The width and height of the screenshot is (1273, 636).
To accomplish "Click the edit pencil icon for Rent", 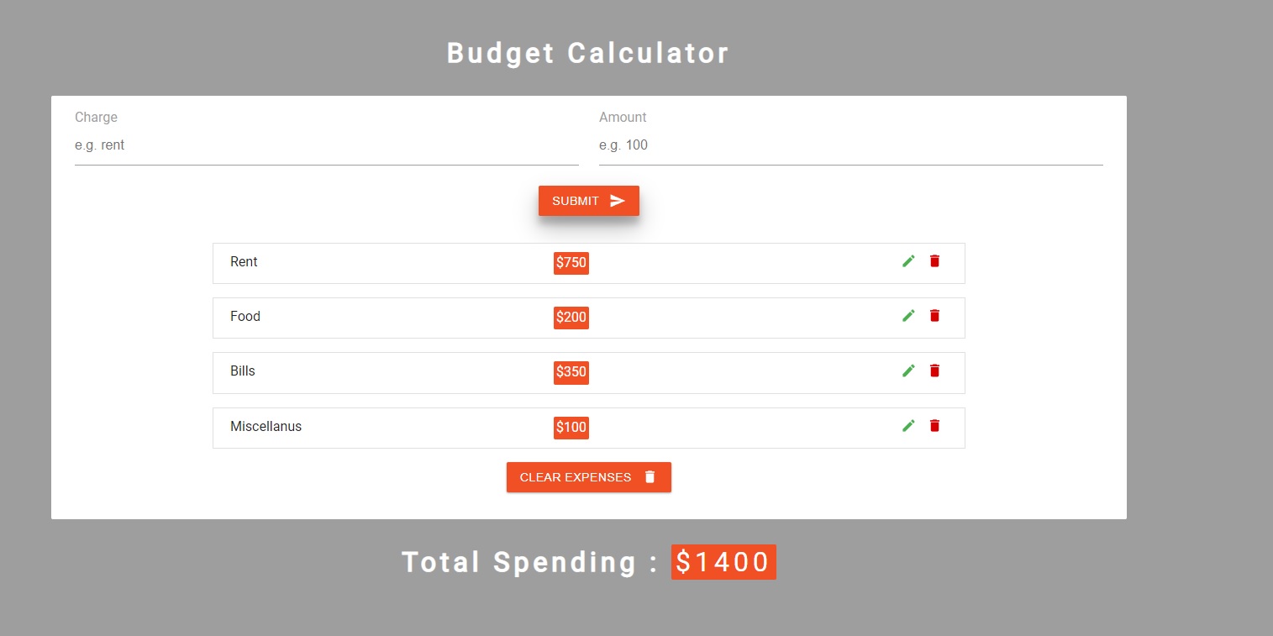I will (908, 260).
